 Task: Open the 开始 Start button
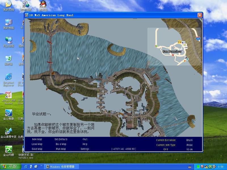click(10, 167)
